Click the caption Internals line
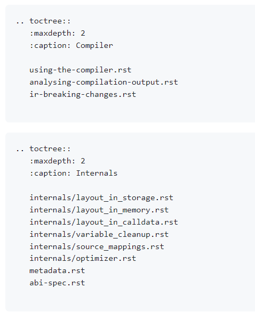The width and height of the screenshot is (255, 313). tap(74, 174)
